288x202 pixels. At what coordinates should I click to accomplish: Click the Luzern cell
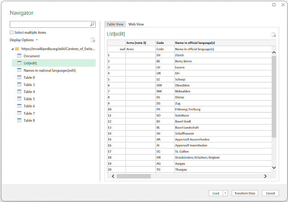[x=223, y=67]
